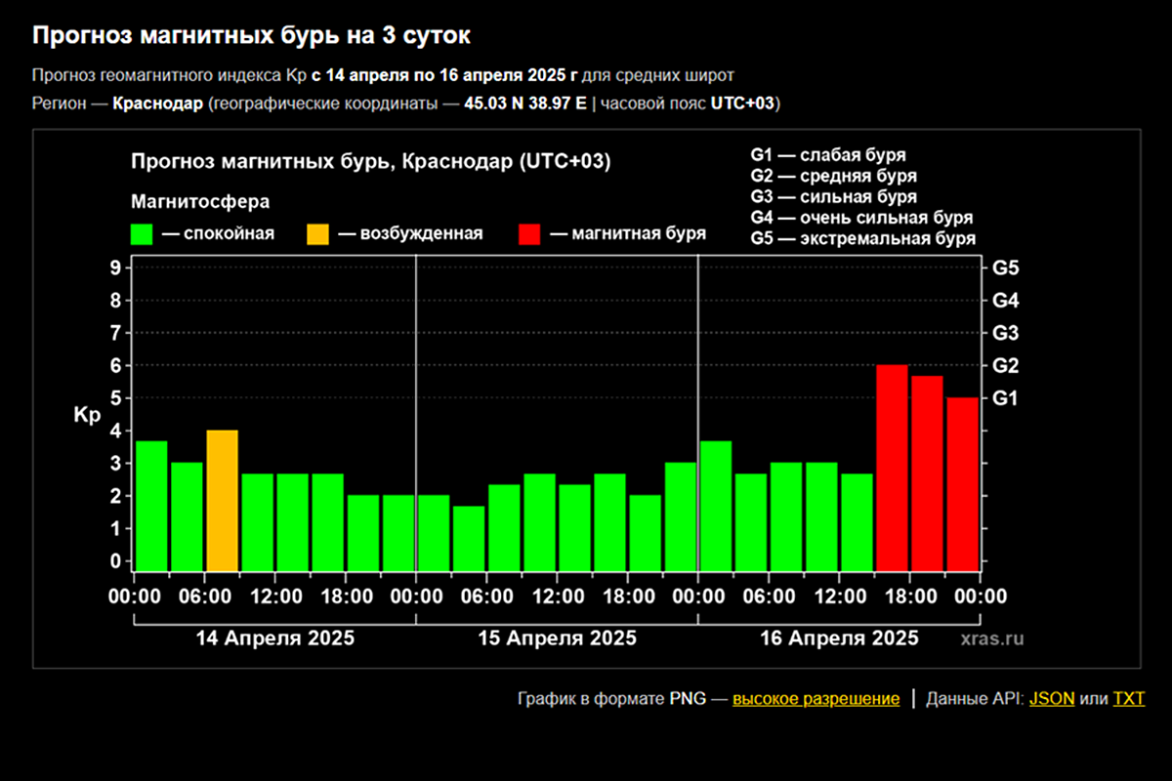1172x781 pixels.
Task: Click the first green bar on 14 April
Action: [x=151, y=506]
